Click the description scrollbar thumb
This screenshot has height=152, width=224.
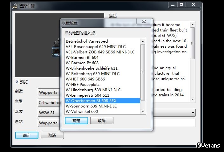tap(193, 43)
